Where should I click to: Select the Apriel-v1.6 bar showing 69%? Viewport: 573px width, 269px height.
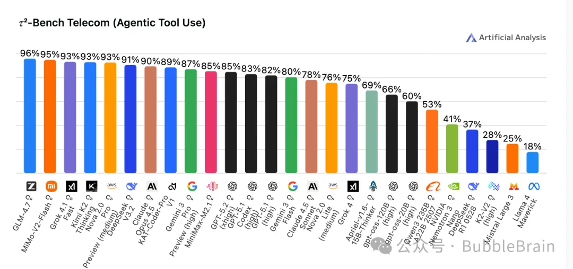(372, 131)
